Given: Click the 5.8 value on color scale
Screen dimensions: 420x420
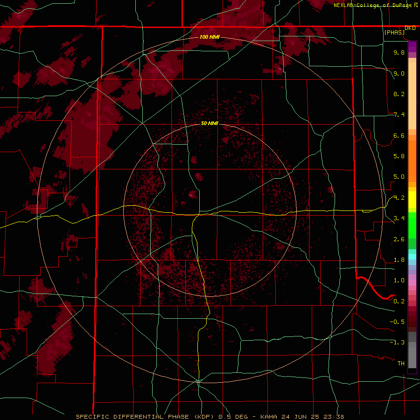Looking at the screenshot, I should click(x=399, y=156).
